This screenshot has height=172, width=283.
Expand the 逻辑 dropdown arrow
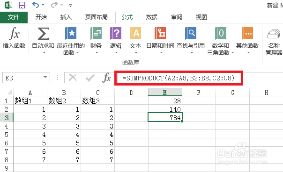point(116,53)
